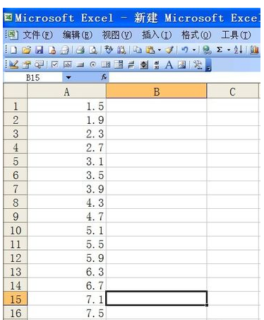The height and width of the screenshot is (320, 264).
Task: Toggle Design Mode in Control Toolbox
Action: click(14, 64)
